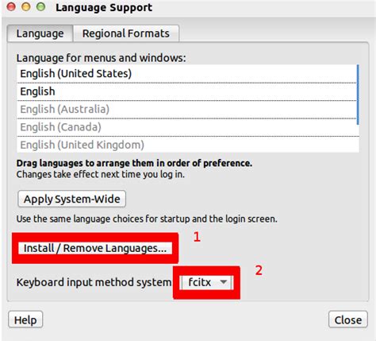Screen dimensions: 376x341
Task: Select the plain English language row
Action: point(186,91)
